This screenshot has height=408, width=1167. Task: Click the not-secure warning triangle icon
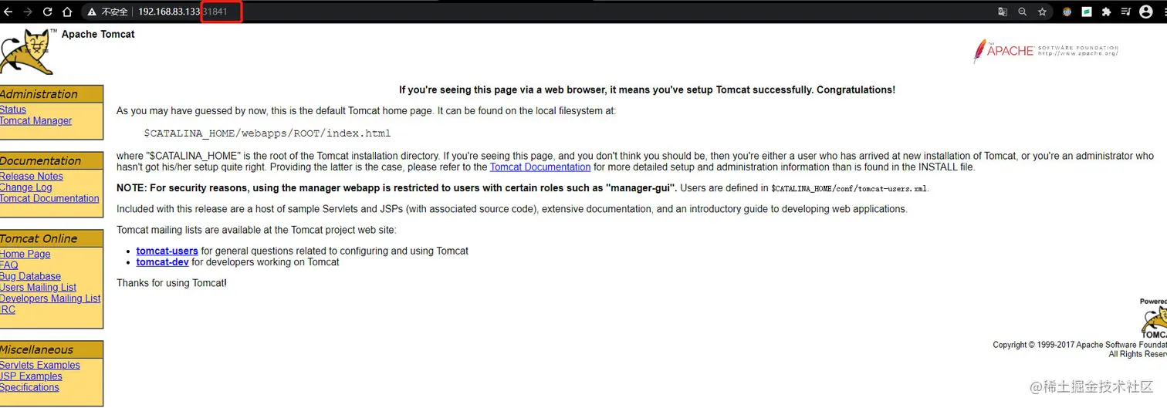[92, 12]
